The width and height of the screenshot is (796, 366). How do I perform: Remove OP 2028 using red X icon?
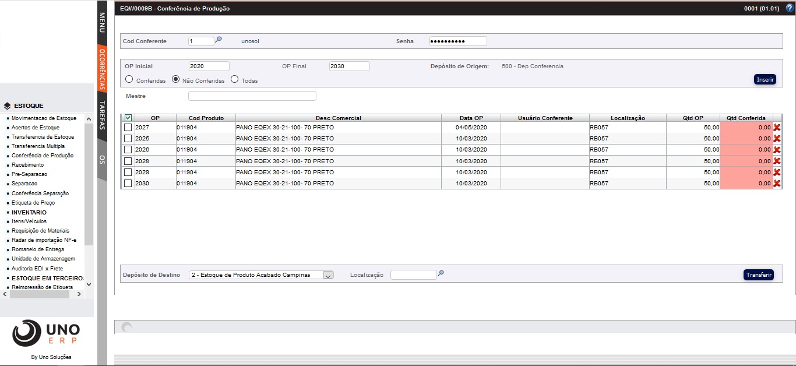(777, 161)
